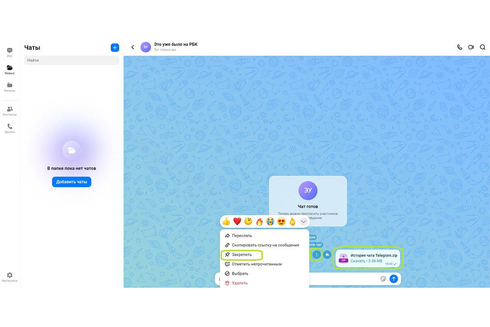The height and width of the screenshot is (327, 490).
Task: Select the Новые folder in sidebar
Action: [x=10, y=69]
